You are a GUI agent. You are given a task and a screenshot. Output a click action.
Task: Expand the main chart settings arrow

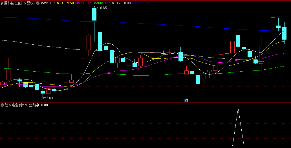click(x=38, y=3)
